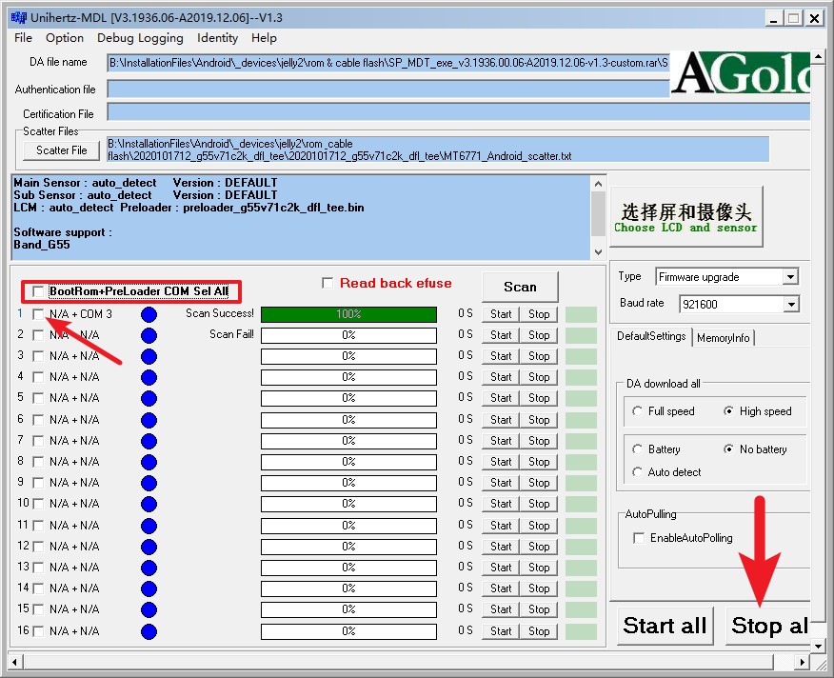Click the AGold logo image

pos(740,73)
